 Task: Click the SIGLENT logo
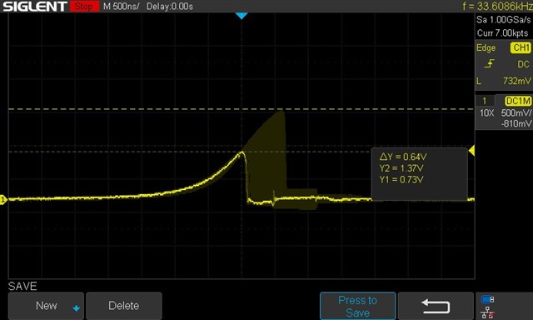35,6
